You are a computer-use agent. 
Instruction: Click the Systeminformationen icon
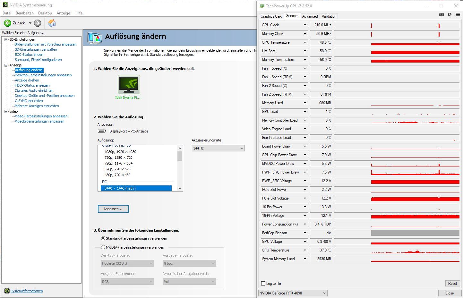point(7,291)
